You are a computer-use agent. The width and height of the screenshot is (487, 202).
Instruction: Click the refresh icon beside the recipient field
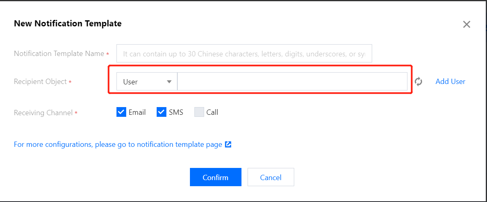tap(418, 82)
